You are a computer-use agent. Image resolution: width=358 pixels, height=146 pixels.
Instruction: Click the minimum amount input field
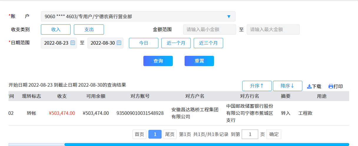click(209, 29)
